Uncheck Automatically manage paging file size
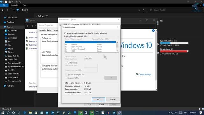 (65, 33)
